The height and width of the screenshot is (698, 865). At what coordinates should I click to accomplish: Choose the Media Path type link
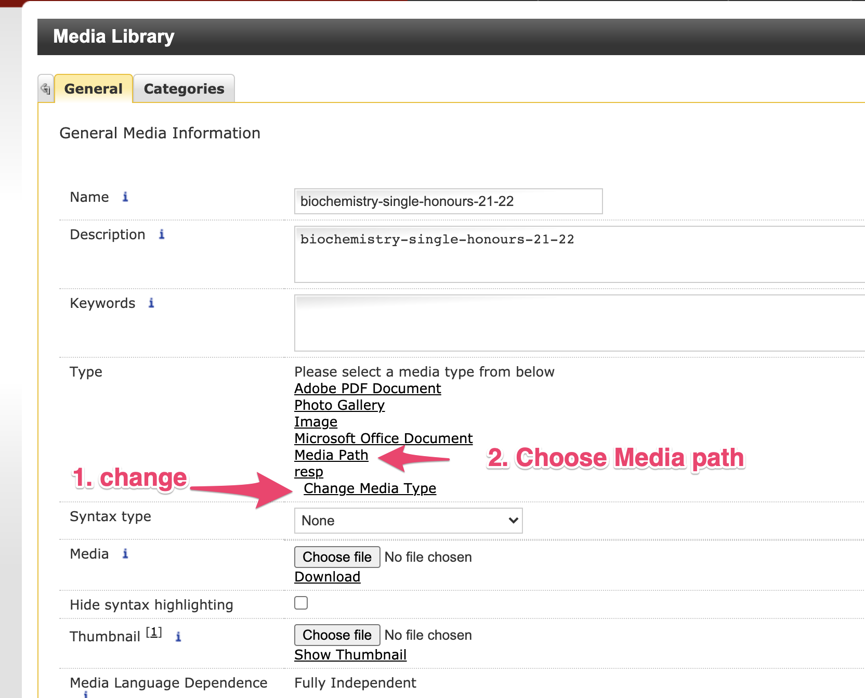331,455
